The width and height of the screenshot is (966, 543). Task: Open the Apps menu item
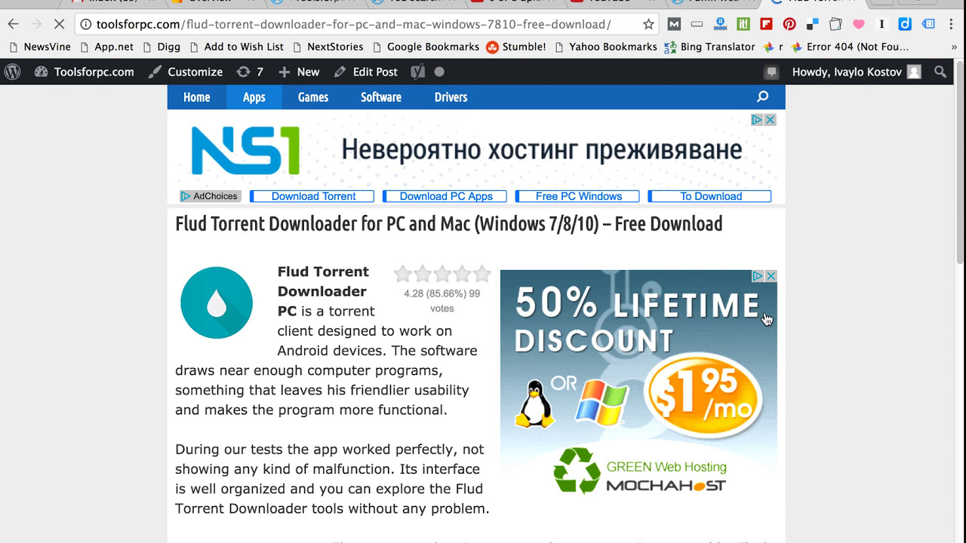[254, 97]
